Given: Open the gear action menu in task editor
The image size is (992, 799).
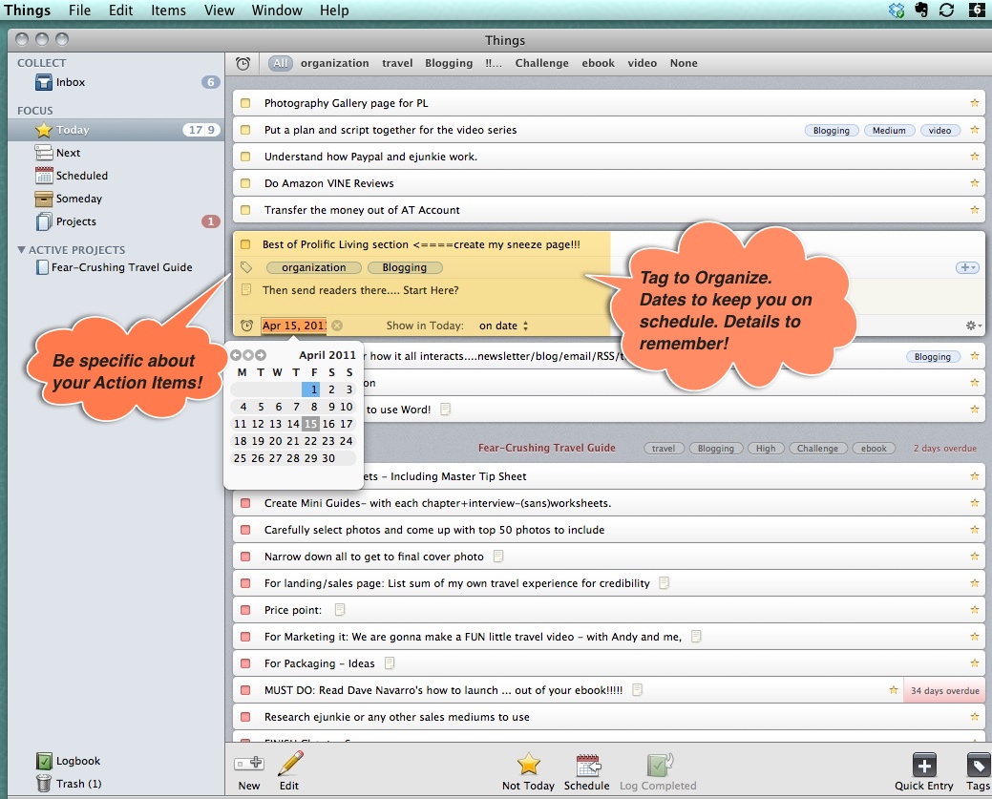Looking at the screenshot, I should 973,326.
